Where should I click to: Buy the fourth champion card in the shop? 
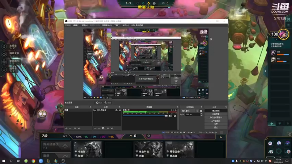(179, 149)
